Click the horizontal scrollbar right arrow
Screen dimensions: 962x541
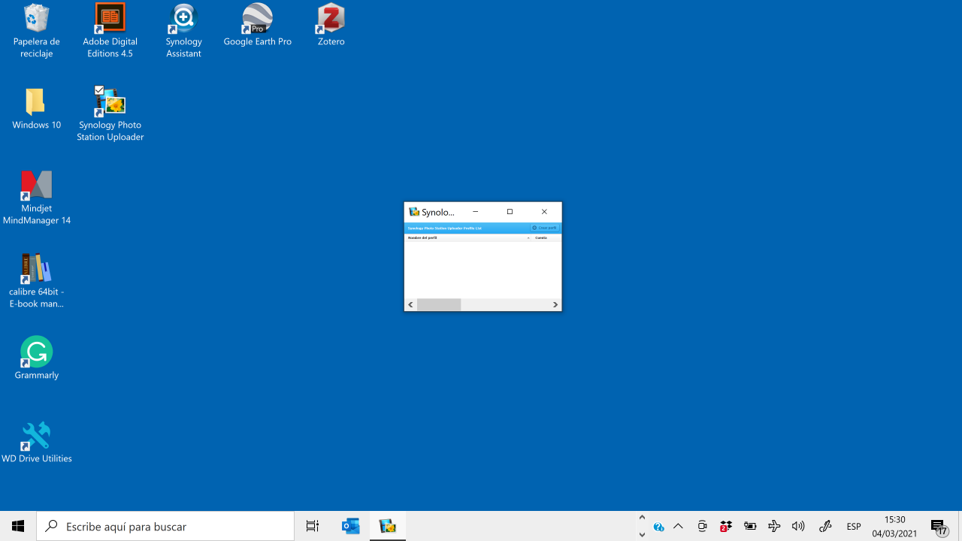click(555, 304)
